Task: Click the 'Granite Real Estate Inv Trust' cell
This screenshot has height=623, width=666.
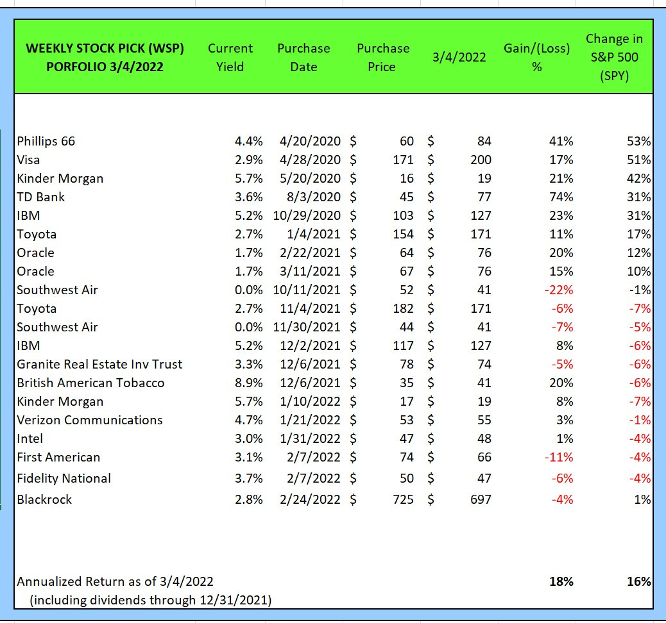Action: [99, 364]
